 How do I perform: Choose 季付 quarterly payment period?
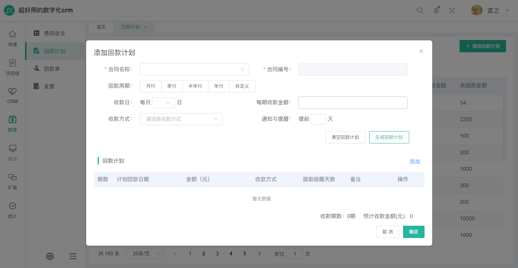tap(172, 86)
